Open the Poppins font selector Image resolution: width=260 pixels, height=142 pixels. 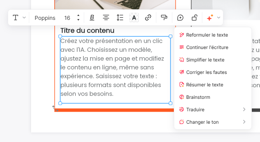45,18
